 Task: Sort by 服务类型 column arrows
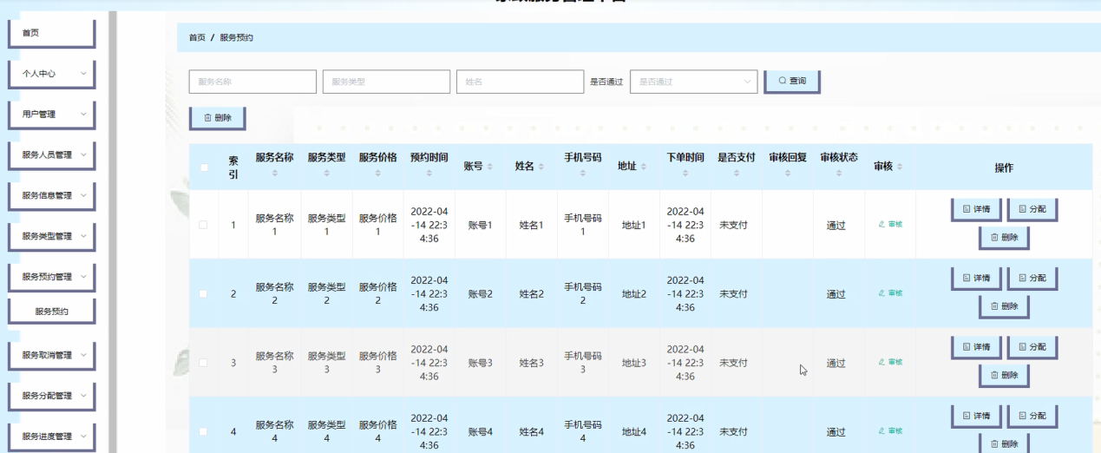coord(326,174)
